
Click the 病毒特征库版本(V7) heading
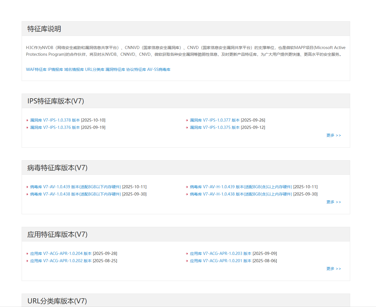pos(58,168)
